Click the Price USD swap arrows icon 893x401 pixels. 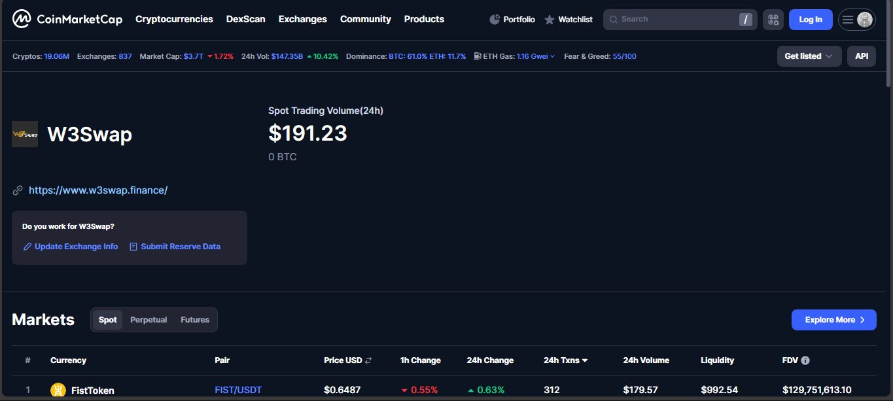pos(368,360)
